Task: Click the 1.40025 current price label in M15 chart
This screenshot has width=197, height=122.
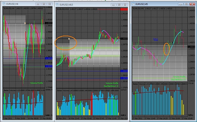Action: [x=124, y=39]
